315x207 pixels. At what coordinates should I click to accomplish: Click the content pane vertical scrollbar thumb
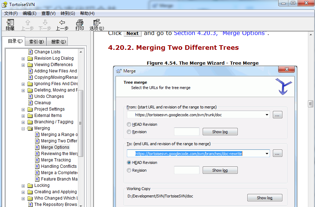311,104
